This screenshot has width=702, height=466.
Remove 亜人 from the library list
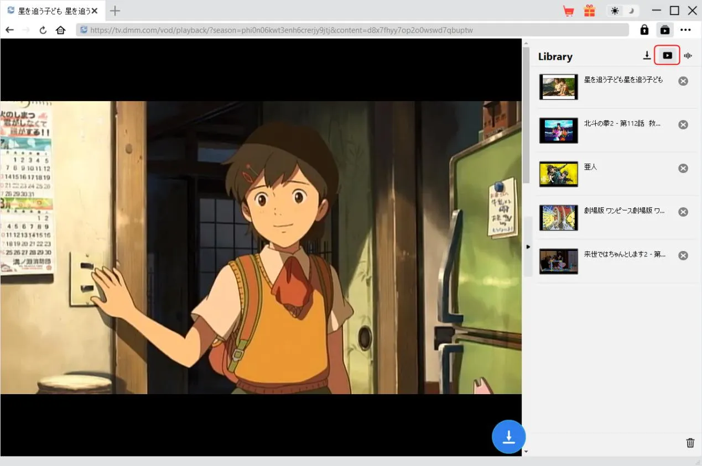(683, 168)
